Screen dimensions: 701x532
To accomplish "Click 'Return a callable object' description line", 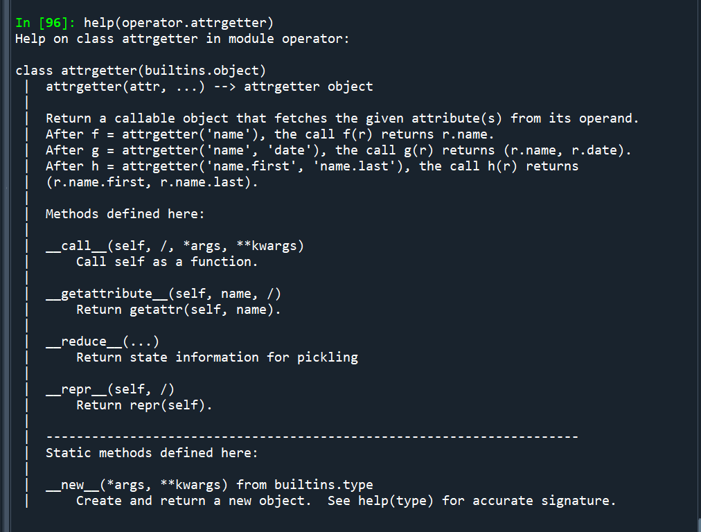I will tap(342, 118).
